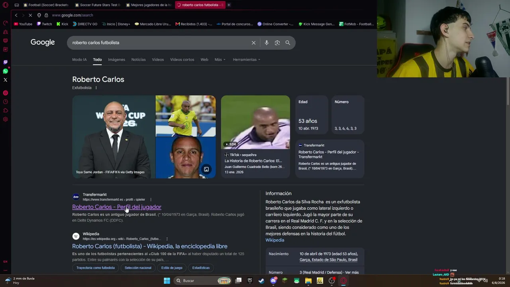Open X (Twitter) in the Opera sidebar
The height and width of the screenshot is (287, 510).
[6, 80]
